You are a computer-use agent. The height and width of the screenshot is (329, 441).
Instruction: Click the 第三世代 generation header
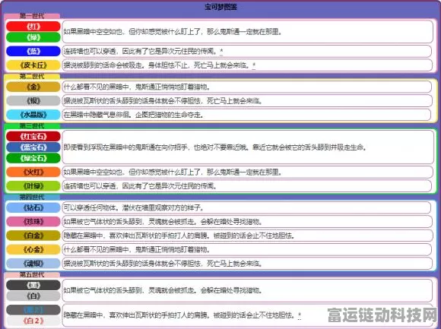coord(32,125)
